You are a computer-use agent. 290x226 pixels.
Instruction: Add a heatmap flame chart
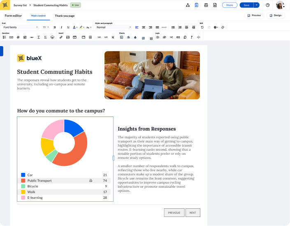[x=135, y=37]
